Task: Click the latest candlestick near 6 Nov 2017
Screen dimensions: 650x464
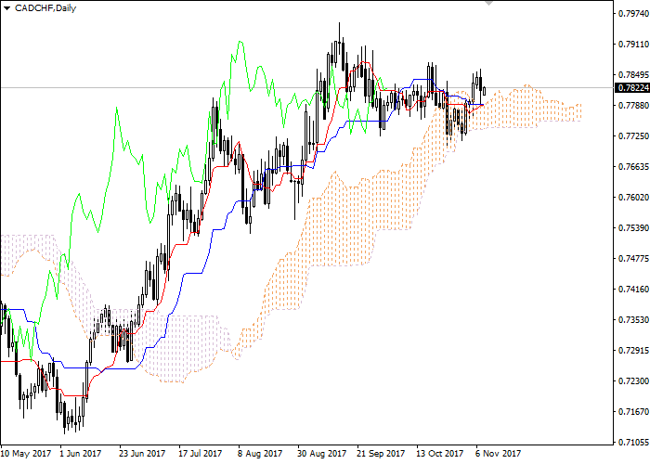Action: pos(484,91)
